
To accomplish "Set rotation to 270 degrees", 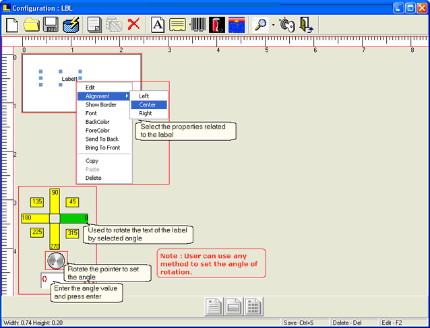I will [55, 236].
